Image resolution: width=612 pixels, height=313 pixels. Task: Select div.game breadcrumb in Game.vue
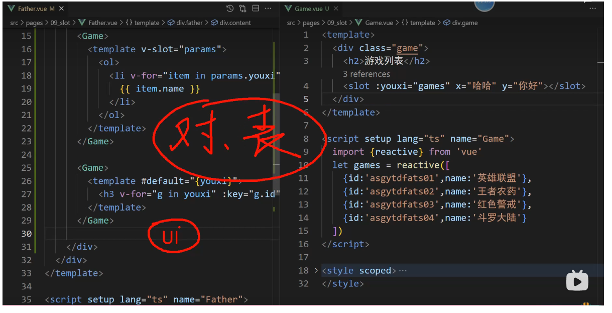coord(461,23)
